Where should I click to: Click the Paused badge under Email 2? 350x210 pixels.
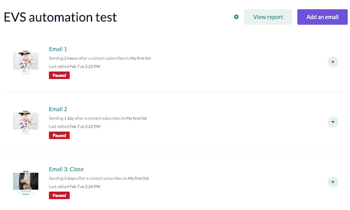point(59,136)
